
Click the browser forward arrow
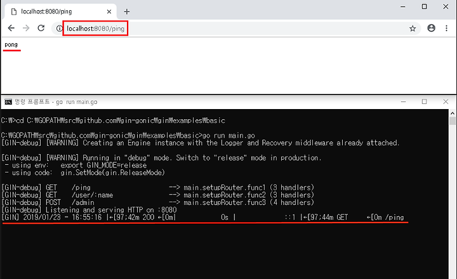click(26, 29)
